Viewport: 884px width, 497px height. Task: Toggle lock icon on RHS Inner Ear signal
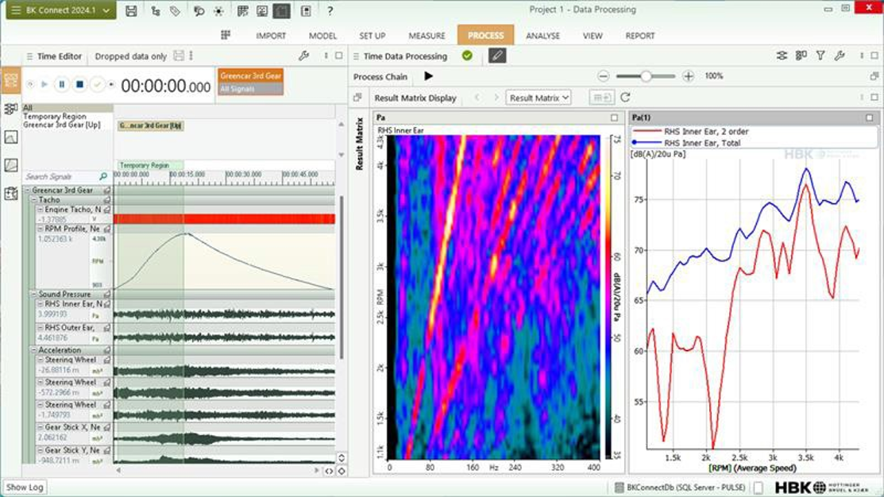[x=106, y=304]
